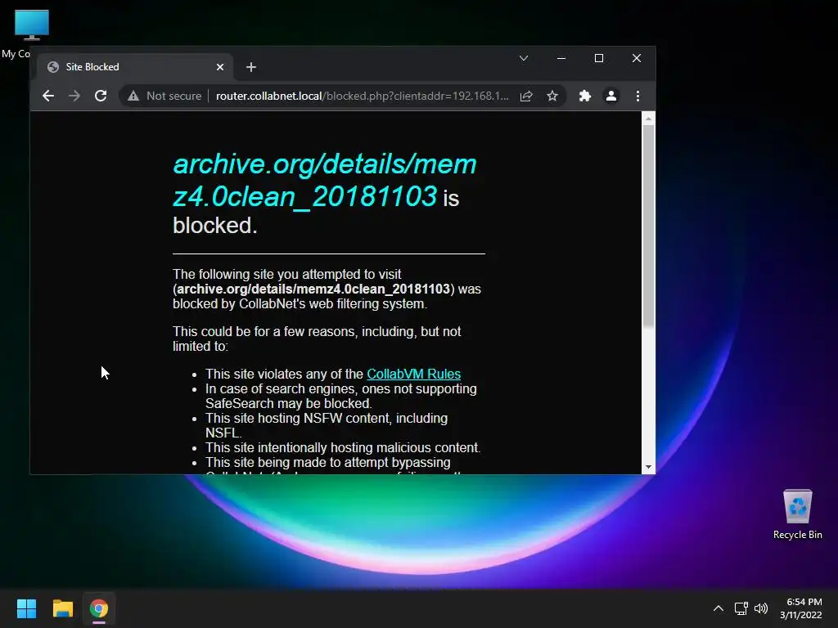Open the Not secure site info warning
Screen dimensions: 838x628
pyautogui.click(x=164, y=96)
